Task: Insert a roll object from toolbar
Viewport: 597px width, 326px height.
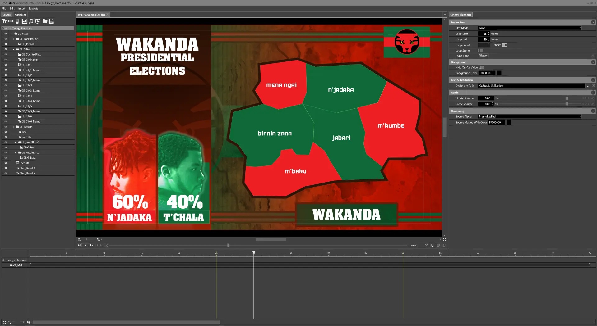Action: pyautogui.click(x=17, y=21)
